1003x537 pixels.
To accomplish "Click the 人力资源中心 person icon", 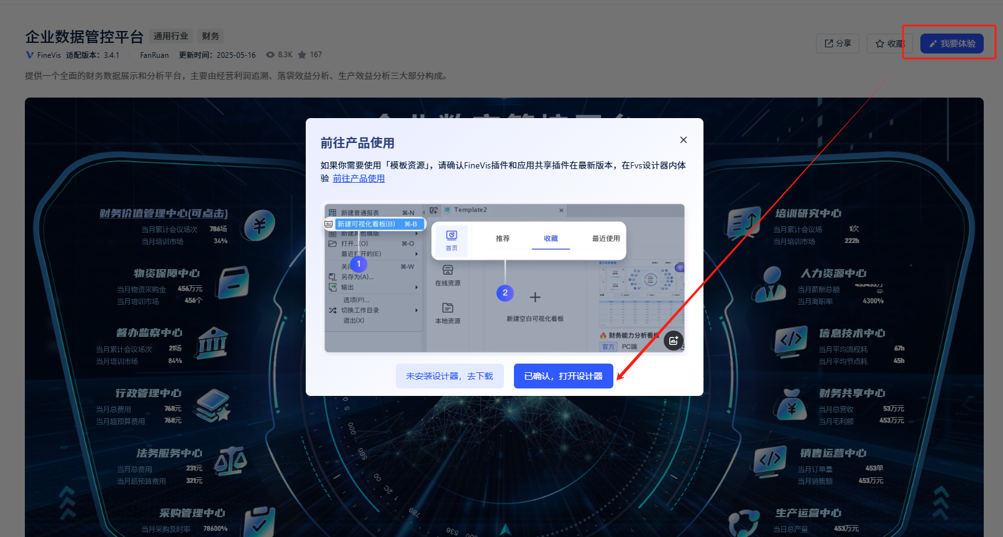I will point(769,283).
